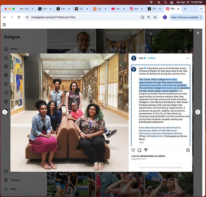Viewport: 206px width, 197px height.
Task: Open the #NewHavenPromise hashtag
Action: [155, 128]
